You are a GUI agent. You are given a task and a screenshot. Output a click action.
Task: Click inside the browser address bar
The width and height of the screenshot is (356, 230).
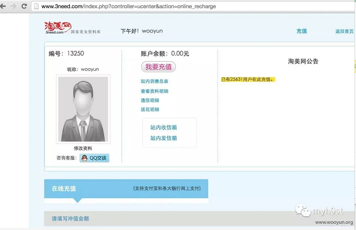[x=128, y=6]
